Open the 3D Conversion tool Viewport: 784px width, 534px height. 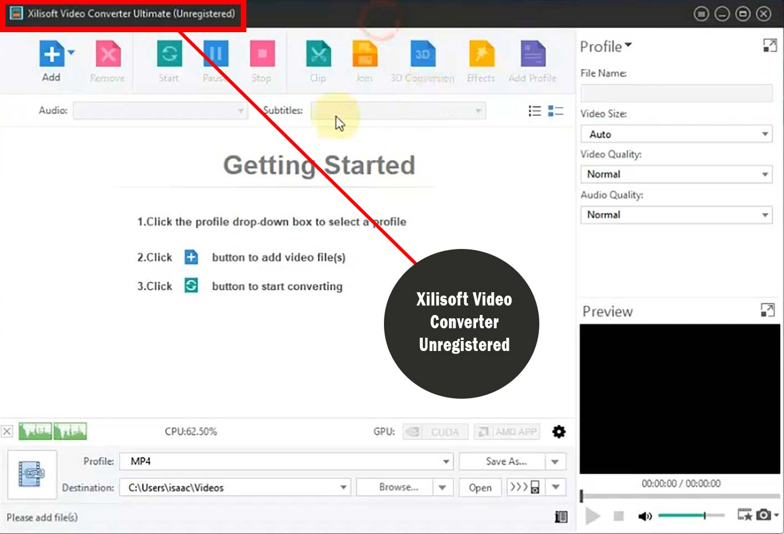point(422,54)
